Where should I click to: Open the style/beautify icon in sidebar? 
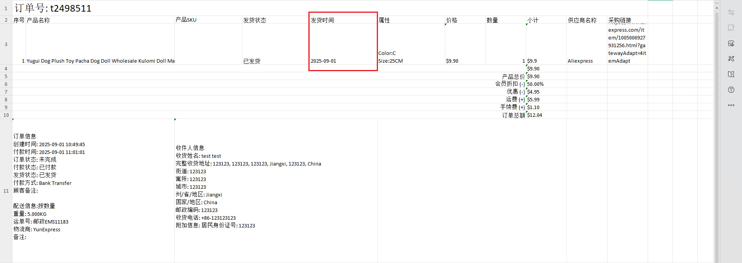(x=731, y=43)
